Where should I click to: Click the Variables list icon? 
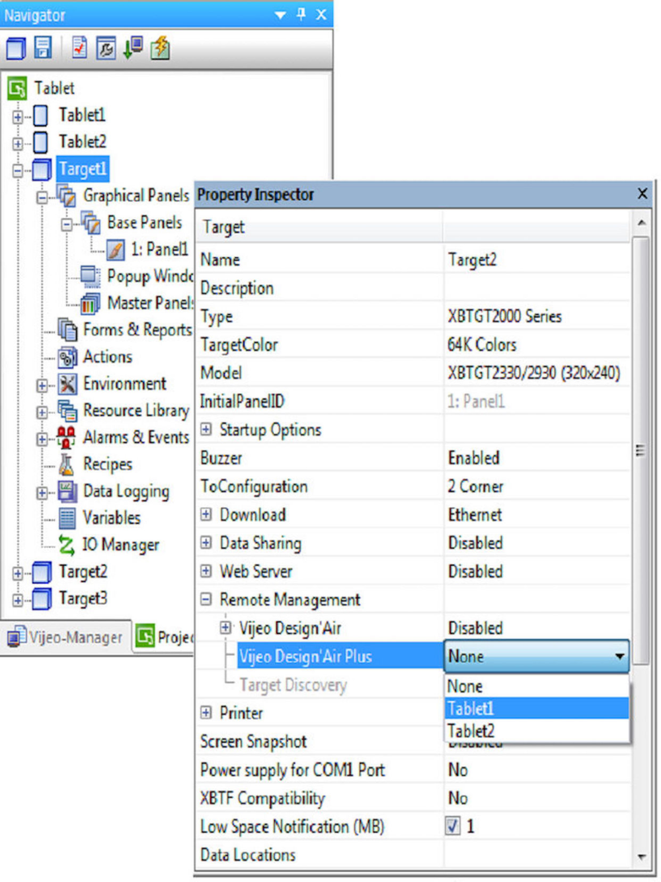(67, 518)
